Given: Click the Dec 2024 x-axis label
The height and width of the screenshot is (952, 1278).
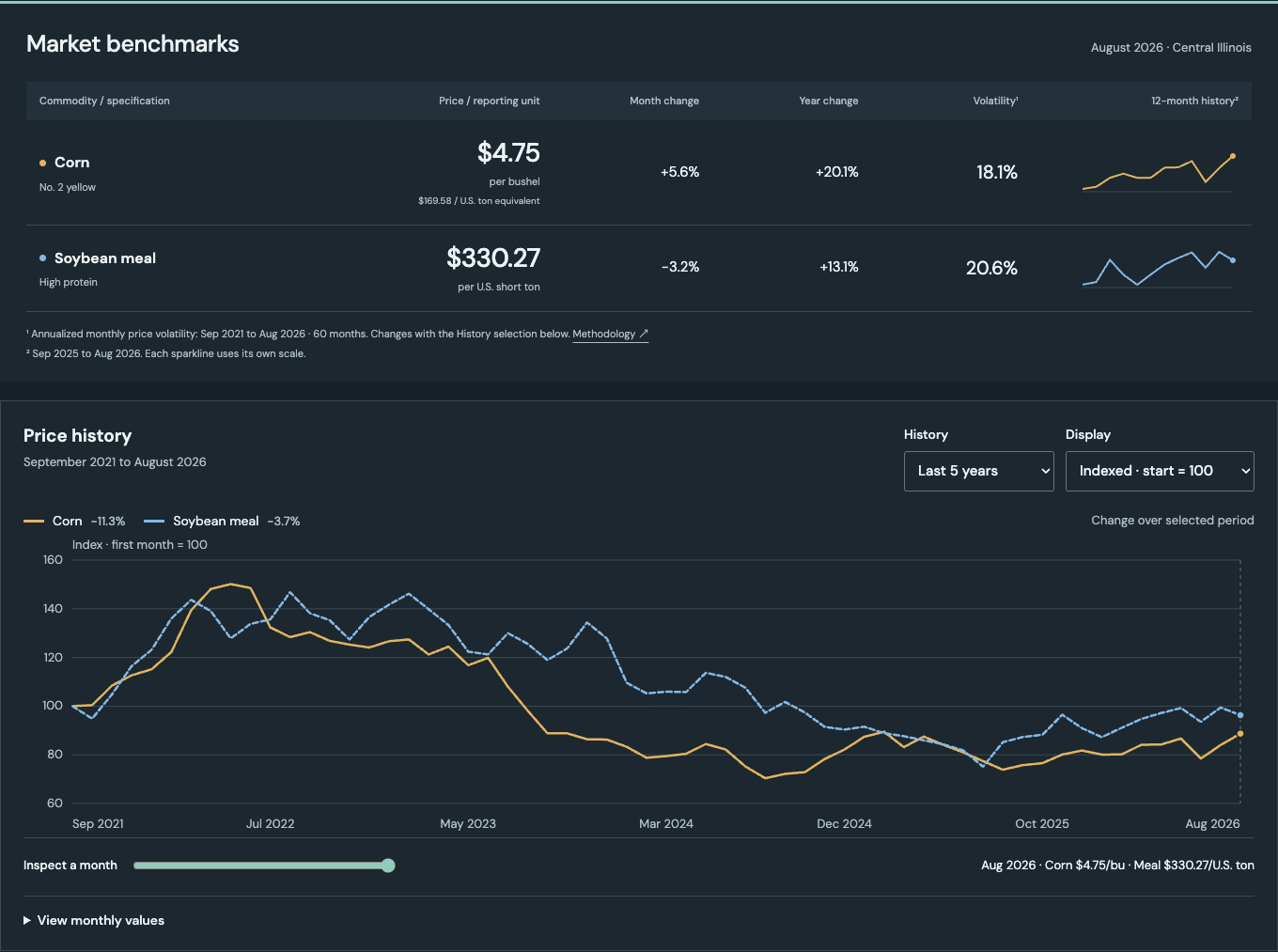Looking at the screenshot, I should pyautogui.click(x=845, y=824).
